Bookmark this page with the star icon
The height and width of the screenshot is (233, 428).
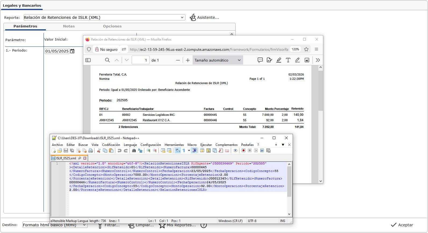(x=306, y=49)
